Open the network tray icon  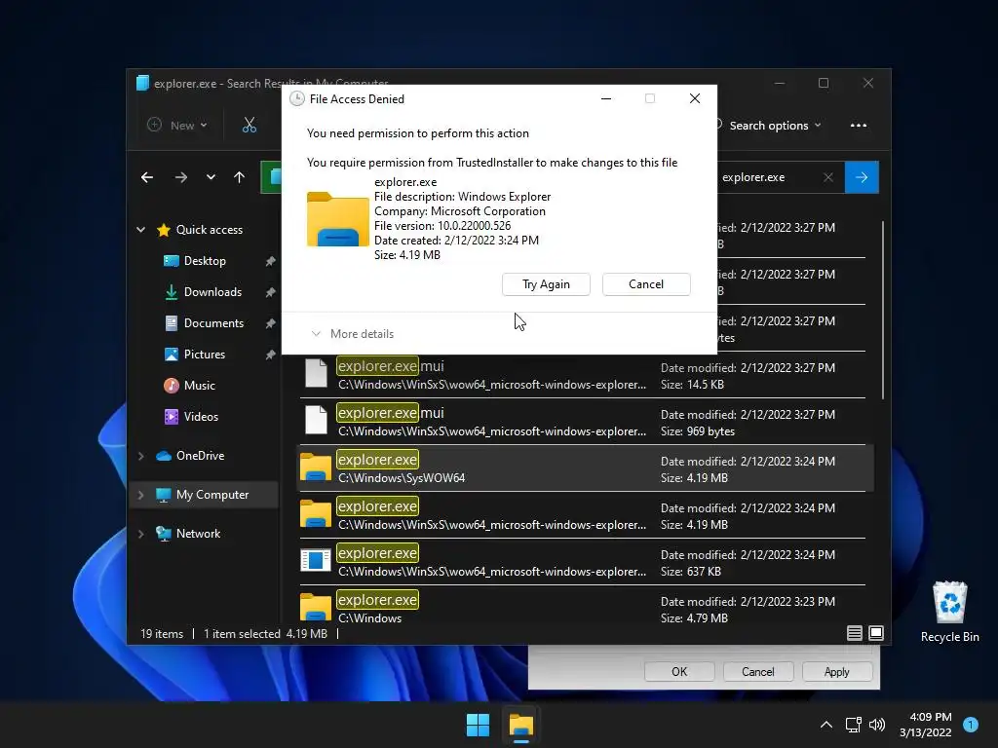pyautogui.click(x=853, y=725)
